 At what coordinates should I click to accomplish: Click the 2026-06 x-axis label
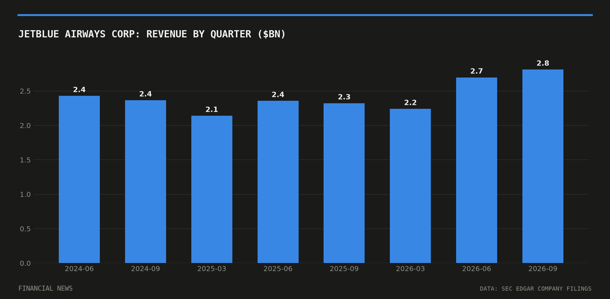point(477,269)
